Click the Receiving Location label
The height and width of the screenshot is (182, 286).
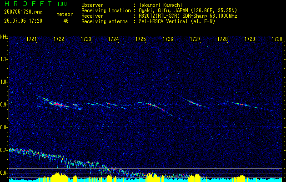point(106,10)
